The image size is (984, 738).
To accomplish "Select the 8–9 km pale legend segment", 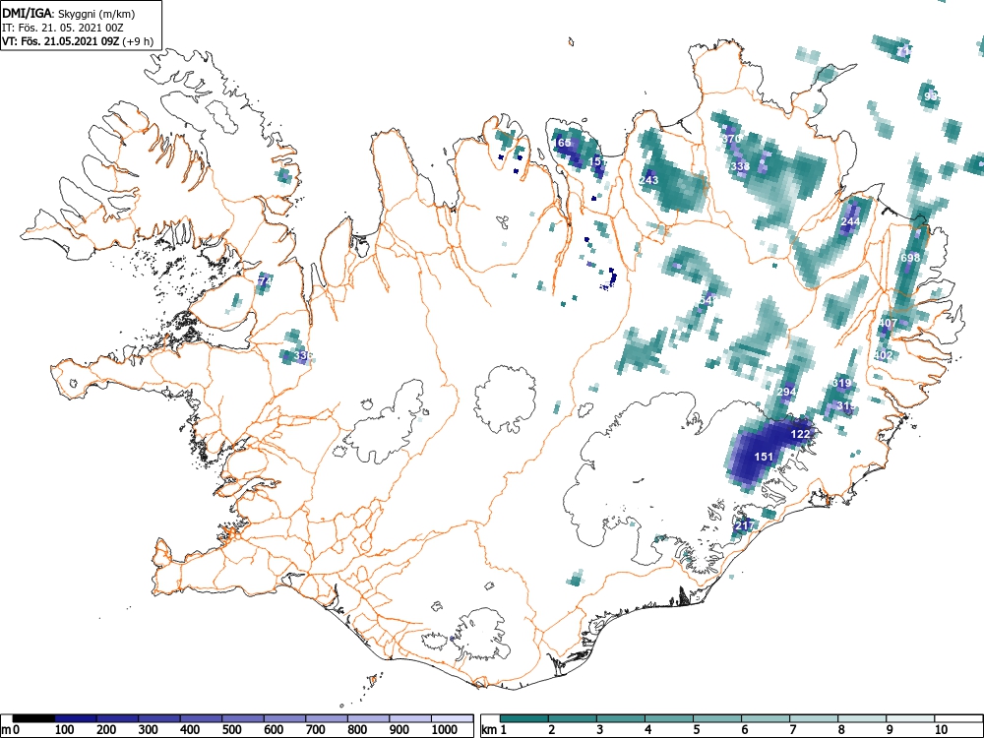I will point(862,717).
